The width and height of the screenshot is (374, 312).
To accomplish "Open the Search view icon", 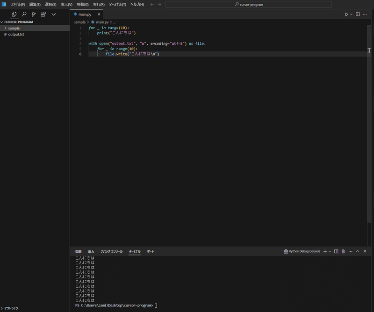I will 24,14.
